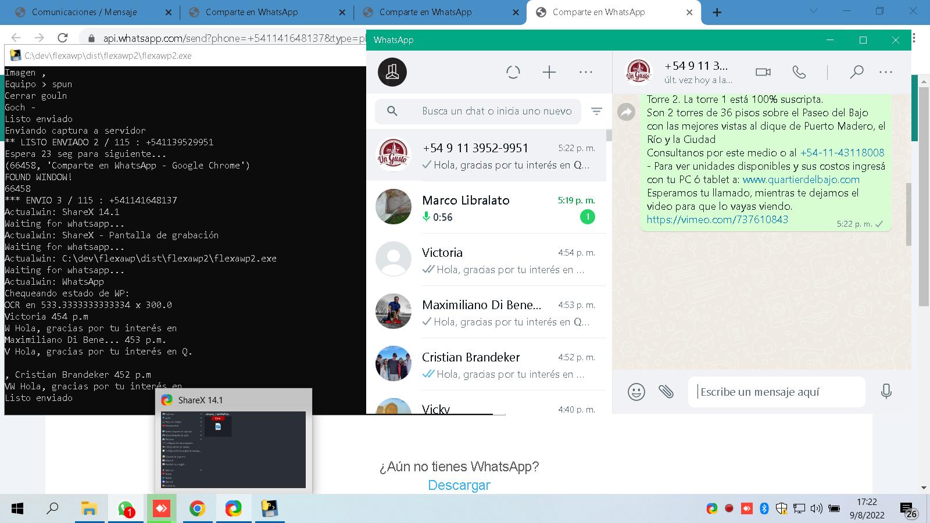Image resolution: width=930 pixels, height=523 pixels.
Task: Click the Chrome page vertical scrollbar
Action: pos(924,198)
